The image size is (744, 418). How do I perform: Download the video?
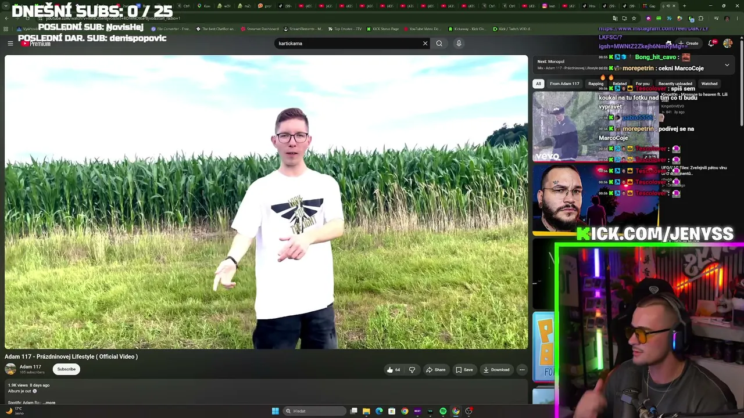click(x=496, y=370)
